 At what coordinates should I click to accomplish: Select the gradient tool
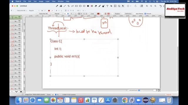pyautogui.click(x=92, y=6)
